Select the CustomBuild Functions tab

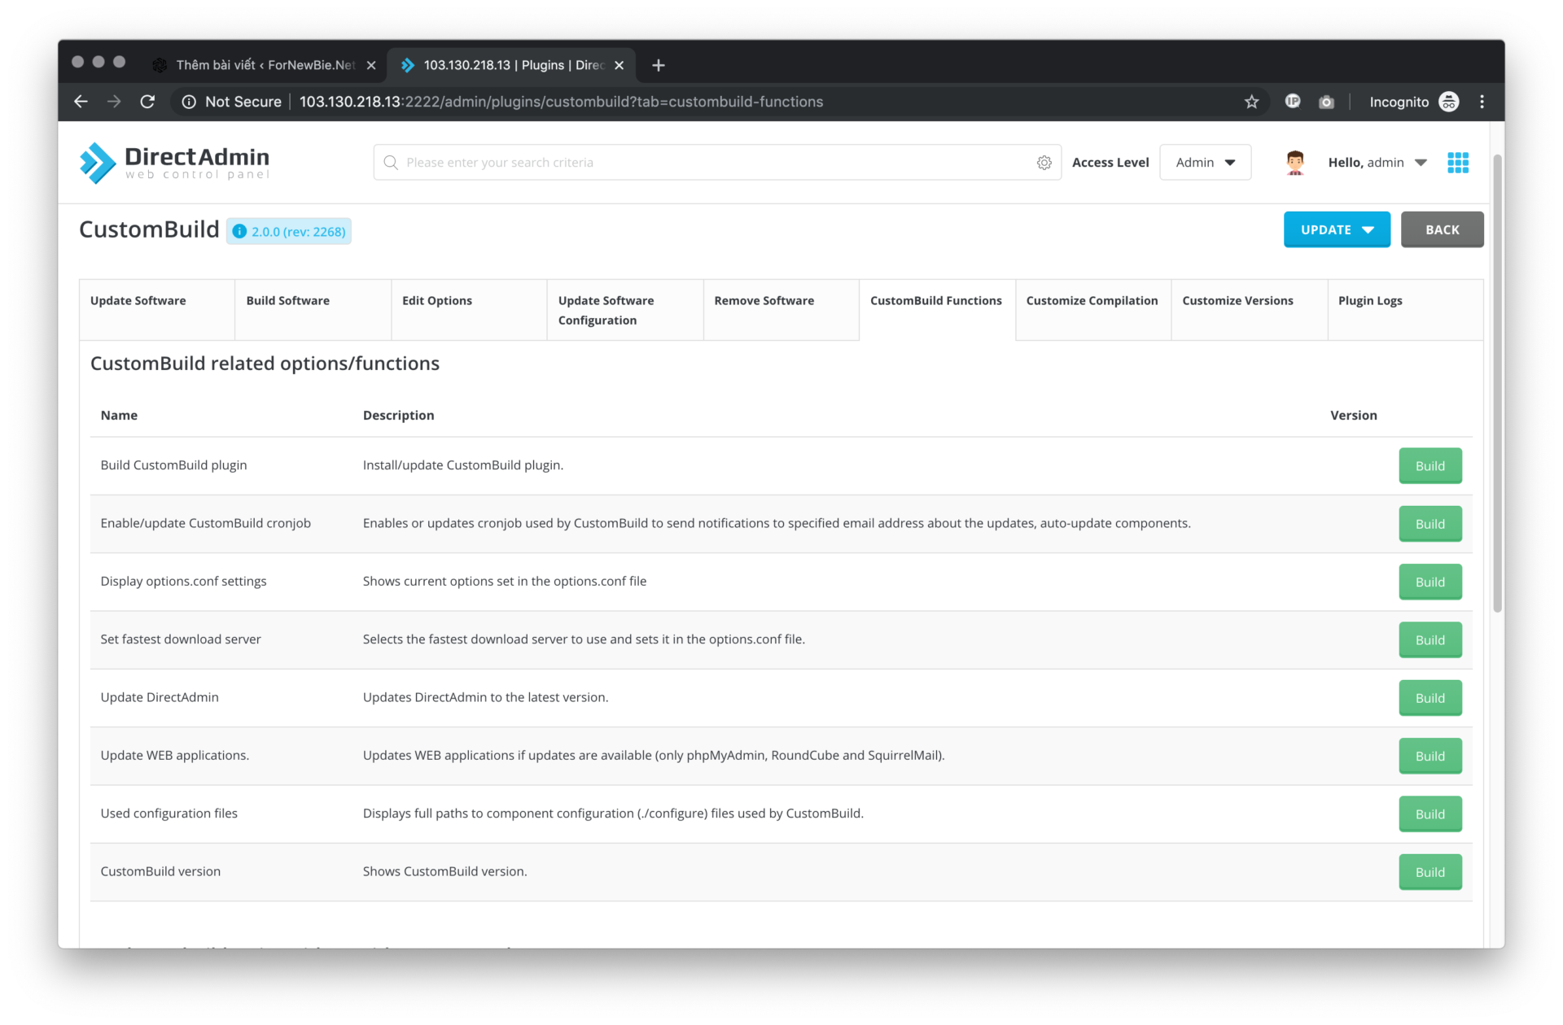[937, 310]
